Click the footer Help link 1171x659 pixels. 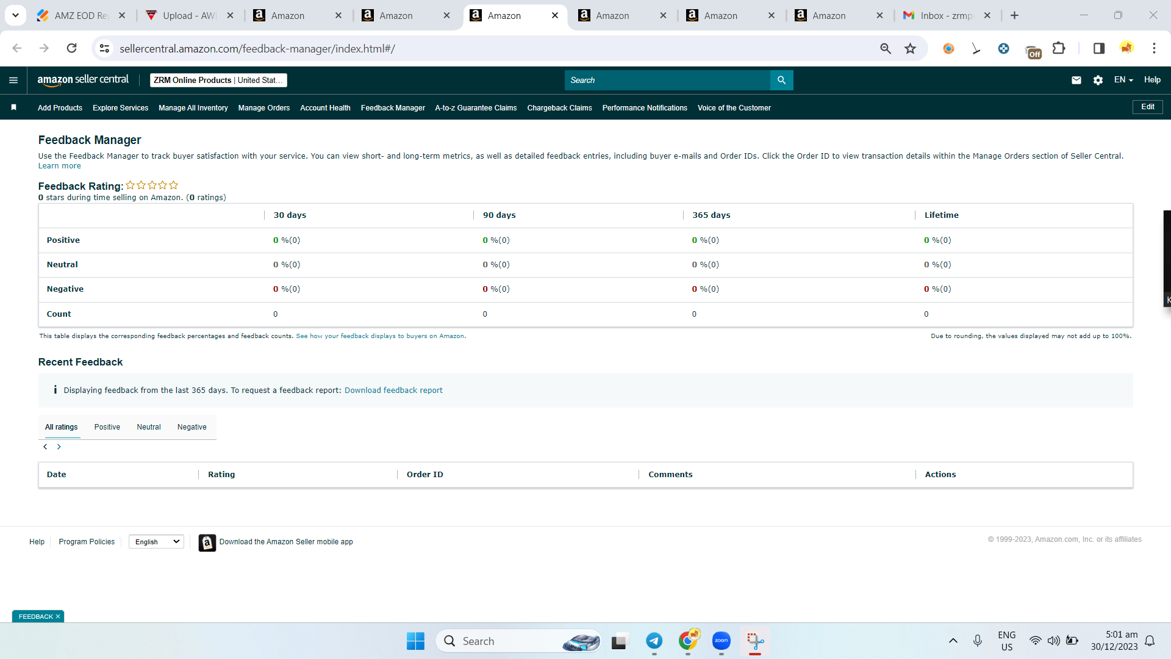(x=37, y=542)
